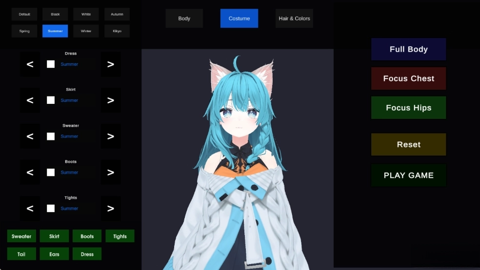Switch to the next Tights style

pos(111,209)
